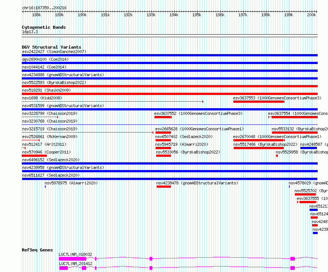Click nsv6496152 (Sedlazeck2020) label

pos(51,160)
